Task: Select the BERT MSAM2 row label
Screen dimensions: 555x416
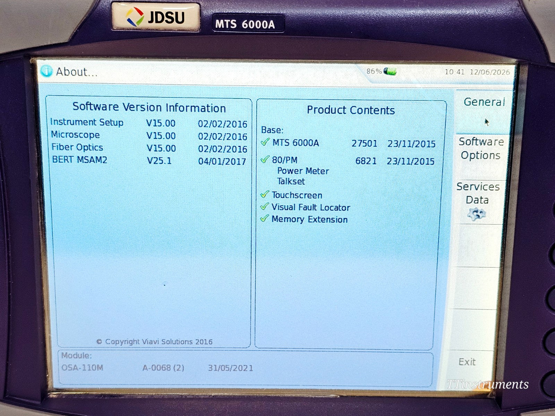Action: click(79, 160)
